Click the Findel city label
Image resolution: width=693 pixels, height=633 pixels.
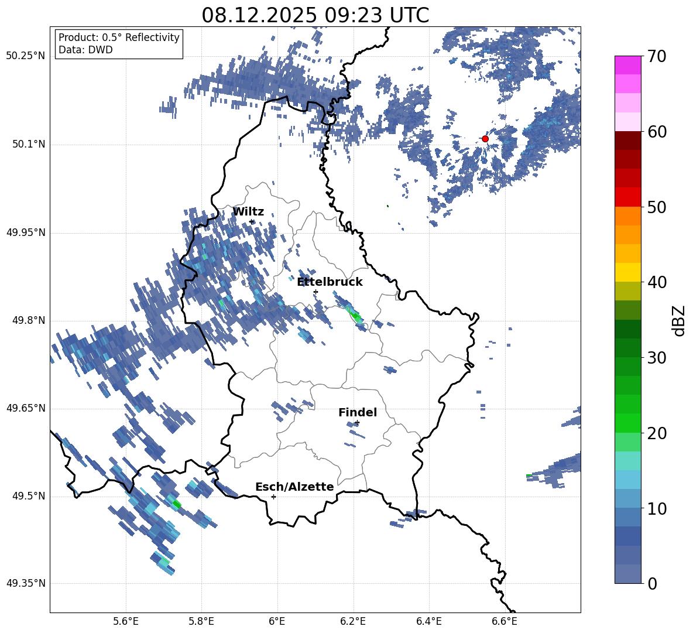coord(358,412)
